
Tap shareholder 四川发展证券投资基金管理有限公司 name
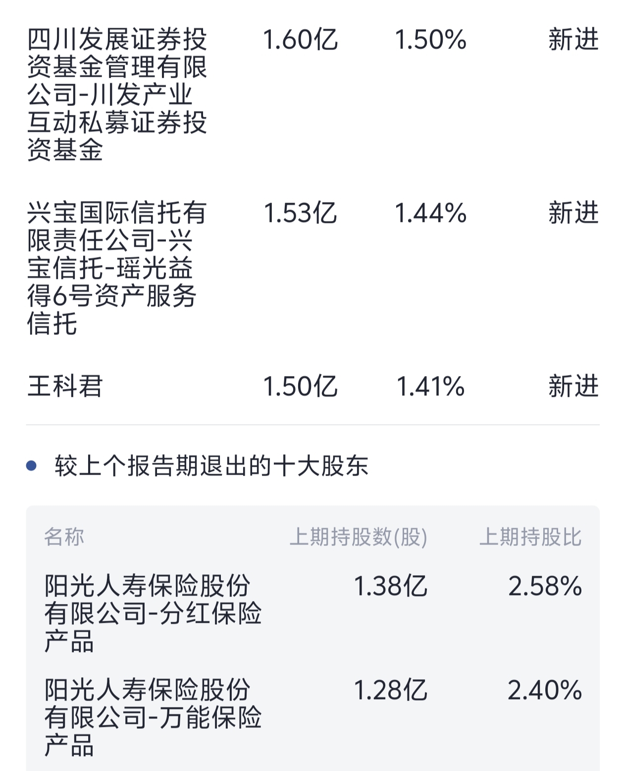pyautogui.click(x=117, y=94)
